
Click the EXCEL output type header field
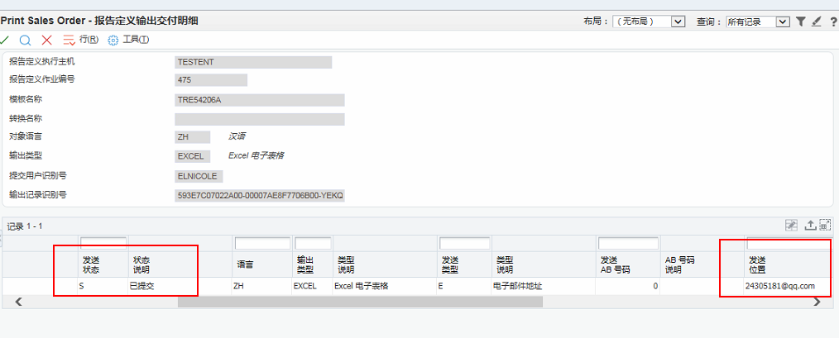(x=193, y=156)
